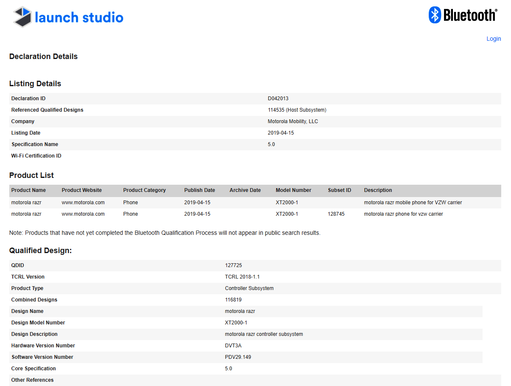Image resolution: width=511 pixels, height=386 pixels.
Task: Click the Product Category column header
Action: click(x=145, y=190)
